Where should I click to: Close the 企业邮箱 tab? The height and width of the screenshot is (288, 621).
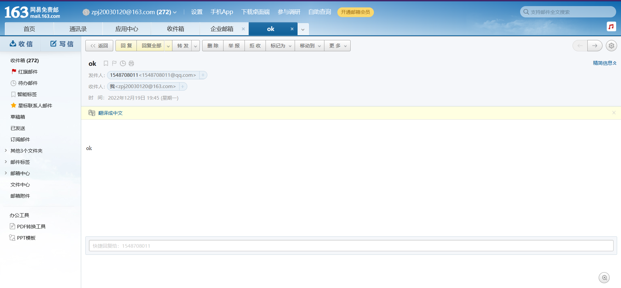point(243,29)
